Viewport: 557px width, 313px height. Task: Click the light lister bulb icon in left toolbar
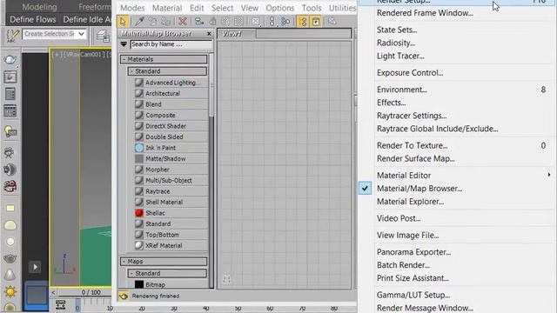point(10,131)
